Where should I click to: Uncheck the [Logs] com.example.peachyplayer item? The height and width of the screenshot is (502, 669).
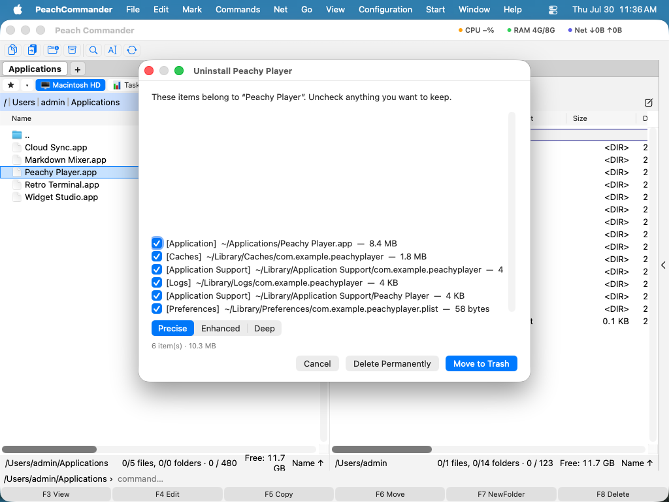(157, 282)
